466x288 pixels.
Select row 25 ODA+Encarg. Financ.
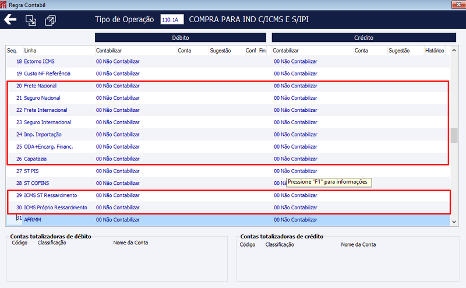click(x=228, y=147)
